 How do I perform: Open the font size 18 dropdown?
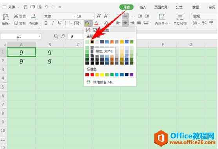coord(93,16)
